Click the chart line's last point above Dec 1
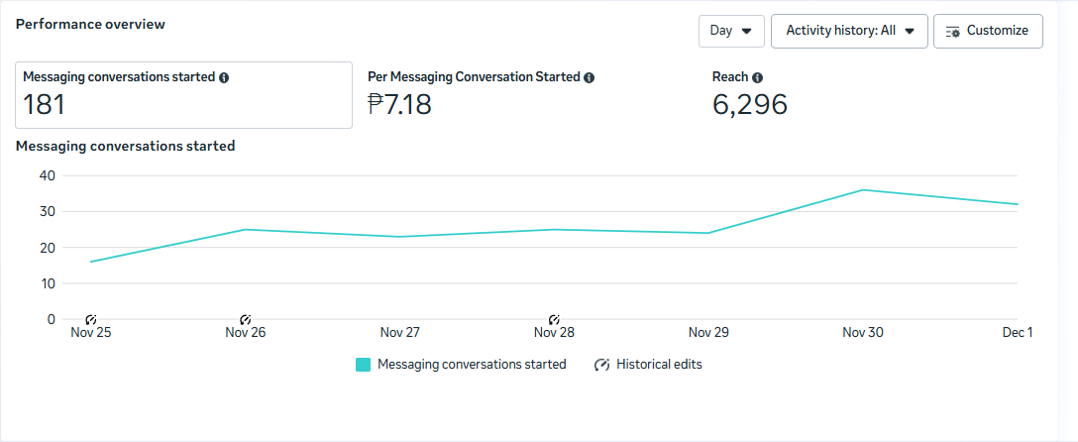Image resolution: width=1078 pixels, height=442 pixels. click(x=1018, y=204)
